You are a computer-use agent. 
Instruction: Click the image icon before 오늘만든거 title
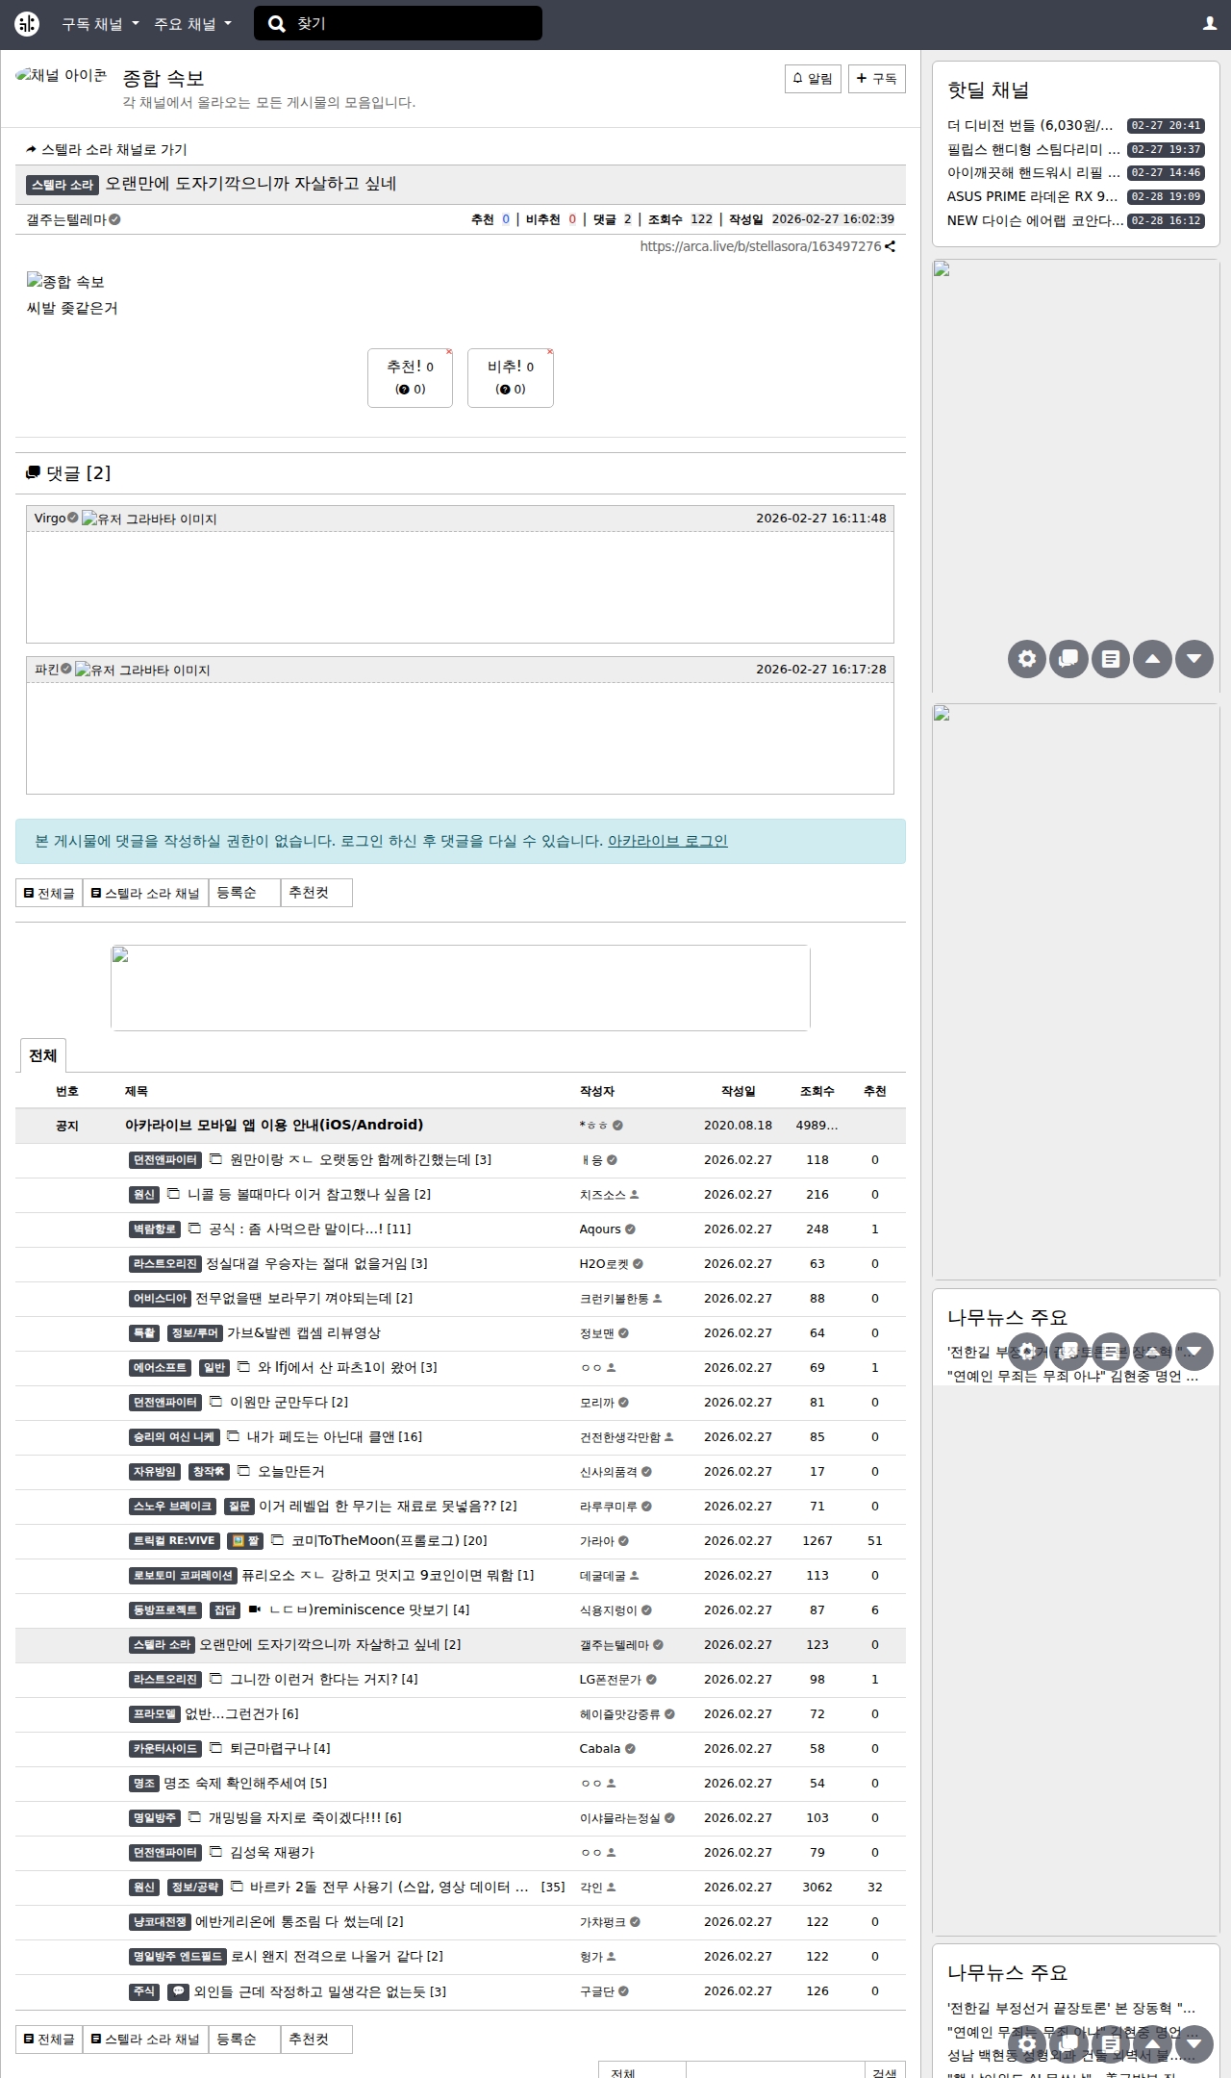click(x=244, y=1470)
